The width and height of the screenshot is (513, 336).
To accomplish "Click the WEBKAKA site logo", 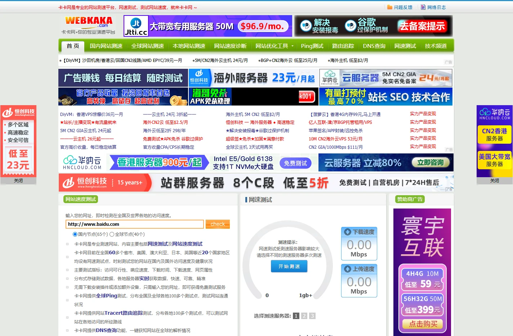I will [x=89, y=26].
